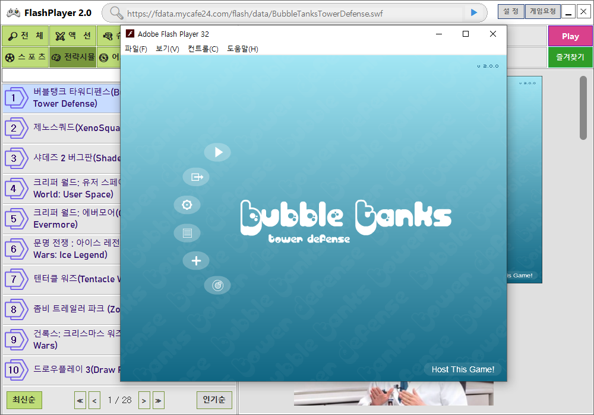Click the SWF URL address field

(x=293, y=14)
